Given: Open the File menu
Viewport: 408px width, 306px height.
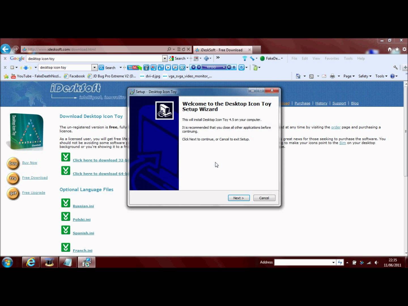Looking at the screenshot, I should (x=294, y=58).
